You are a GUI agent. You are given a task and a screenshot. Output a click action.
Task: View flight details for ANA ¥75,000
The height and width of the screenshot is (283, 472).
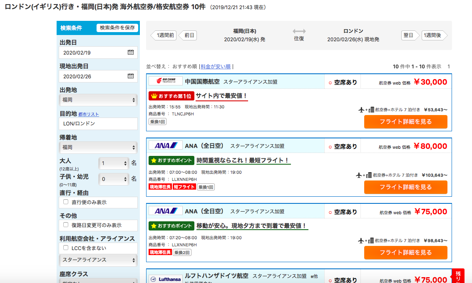point(405,253)
